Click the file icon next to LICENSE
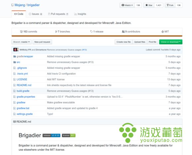 pos(14,79)
